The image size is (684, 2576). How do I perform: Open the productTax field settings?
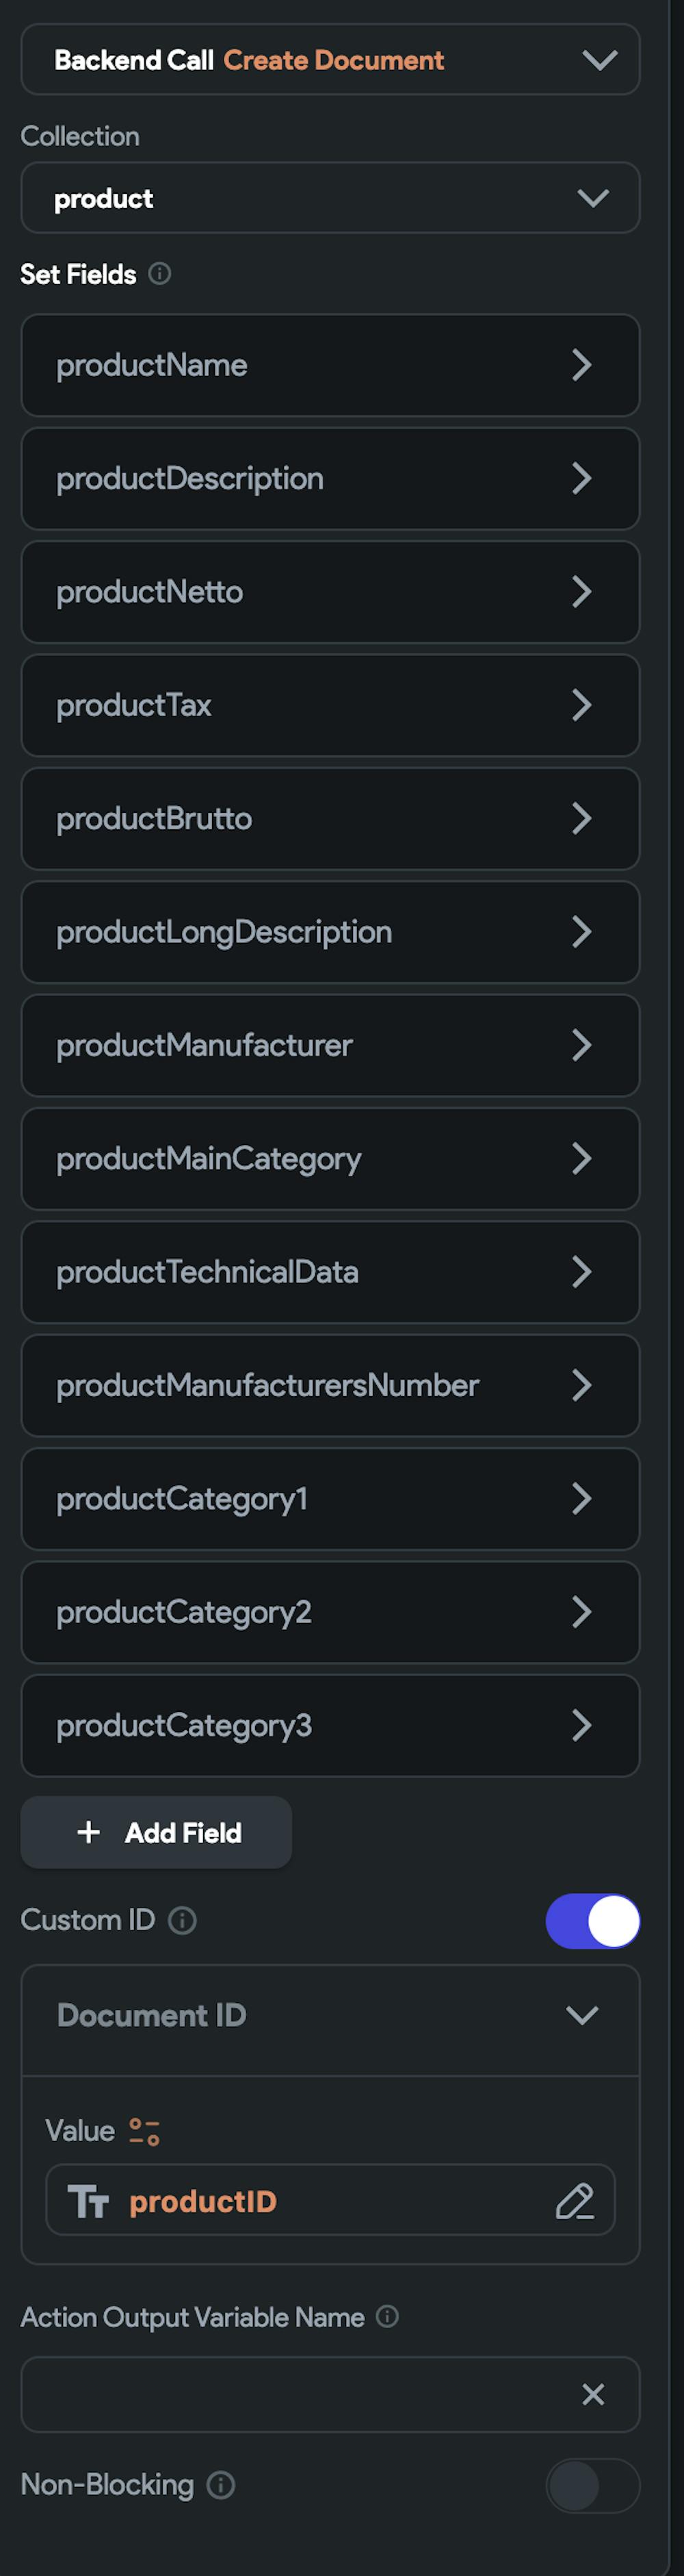(x=330, y=705)
